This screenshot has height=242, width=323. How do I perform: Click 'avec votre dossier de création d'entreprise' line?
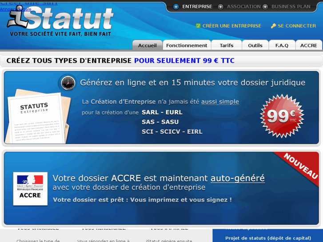pos(129,187)
